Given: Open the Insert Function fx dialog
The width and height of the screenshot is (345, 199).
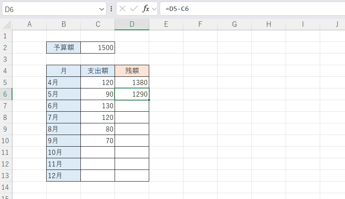Looking at the screenshot, I should coord(146,9).
